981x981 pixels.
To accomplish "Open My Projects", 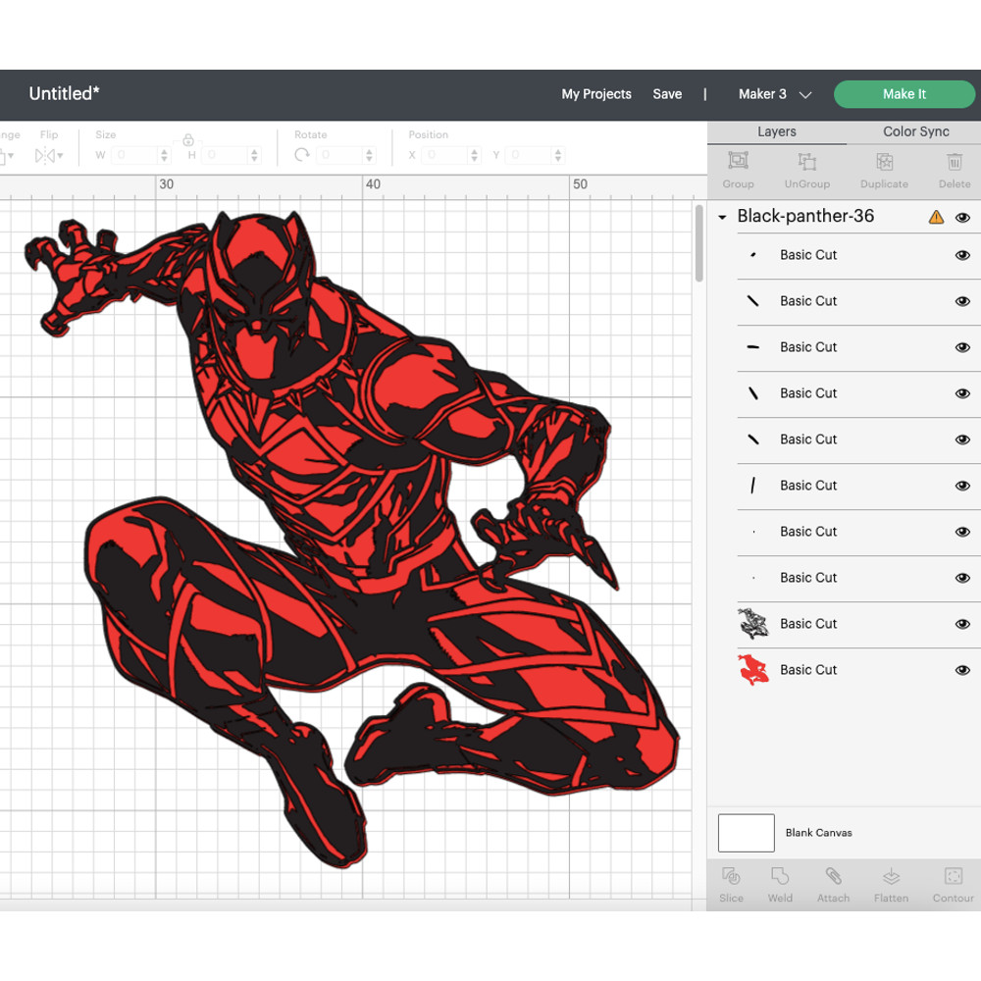I will tap(595, 94).
